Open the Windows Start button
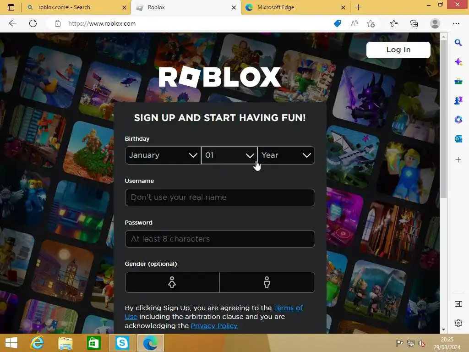The width and height of the screenshot is (469, 352). point(11,343)
